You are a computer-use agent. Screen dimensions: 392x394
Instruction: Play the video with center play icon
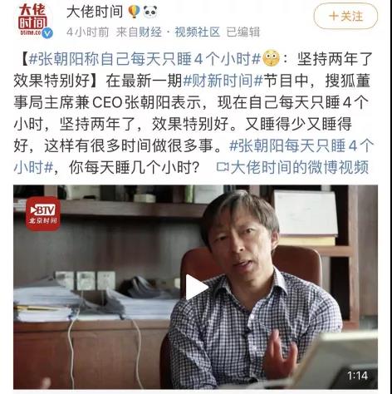196,288
